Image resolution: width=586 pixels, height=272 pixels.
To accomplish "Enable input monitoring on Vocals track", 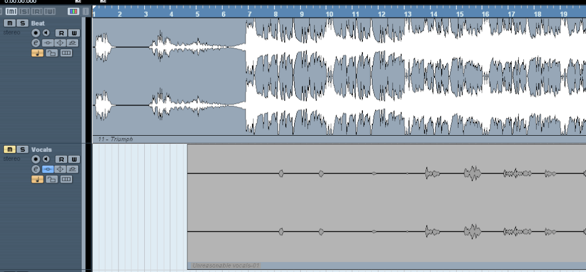I will (46, 159).
